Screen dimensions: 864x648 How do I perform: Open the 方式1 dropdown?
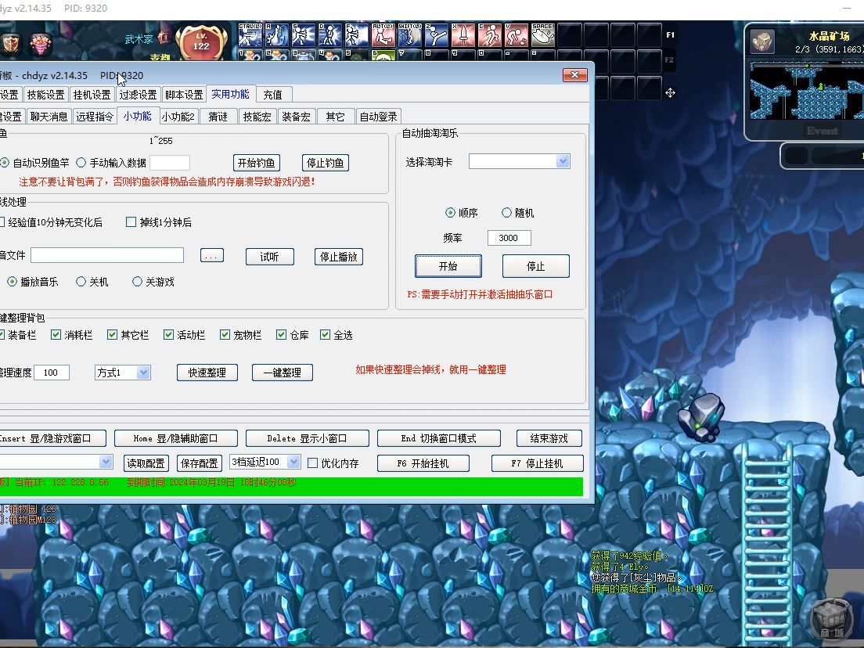pyautogui.click(x=122, y=373)
